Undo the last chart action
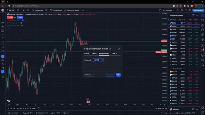 click(83, 10)
